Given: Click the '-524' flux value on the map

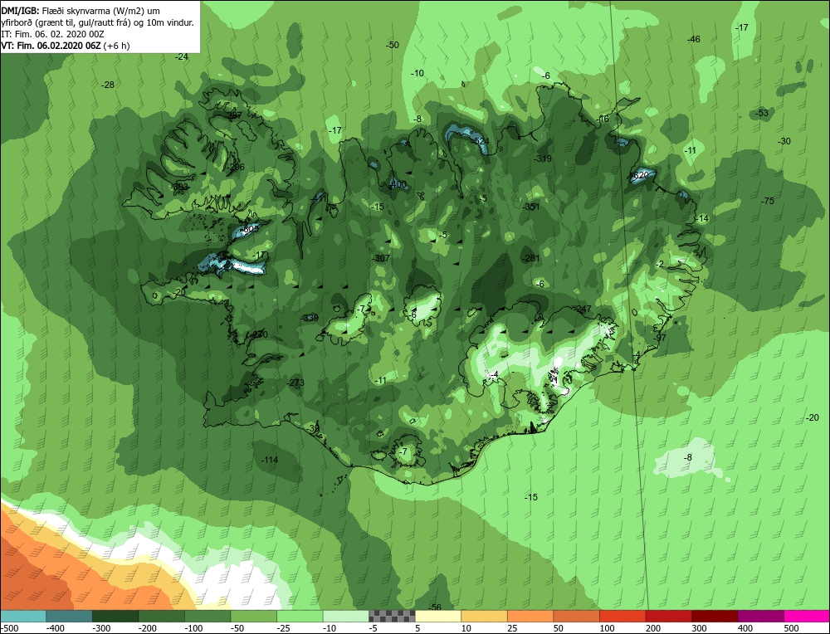Looking at the screenshot, I should click(481, 141).
